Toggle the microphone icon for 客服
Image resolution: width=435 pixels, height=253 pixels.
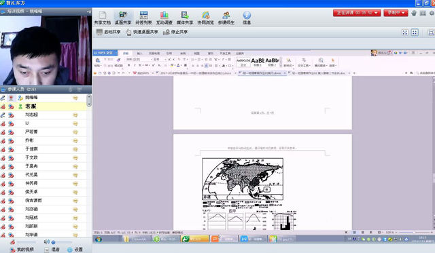(x=3, y=106)
